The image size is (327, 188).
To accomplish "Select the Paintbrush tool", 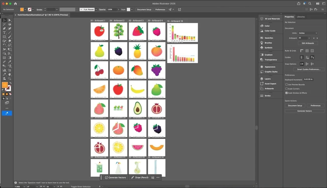I will tap(10, 37).
